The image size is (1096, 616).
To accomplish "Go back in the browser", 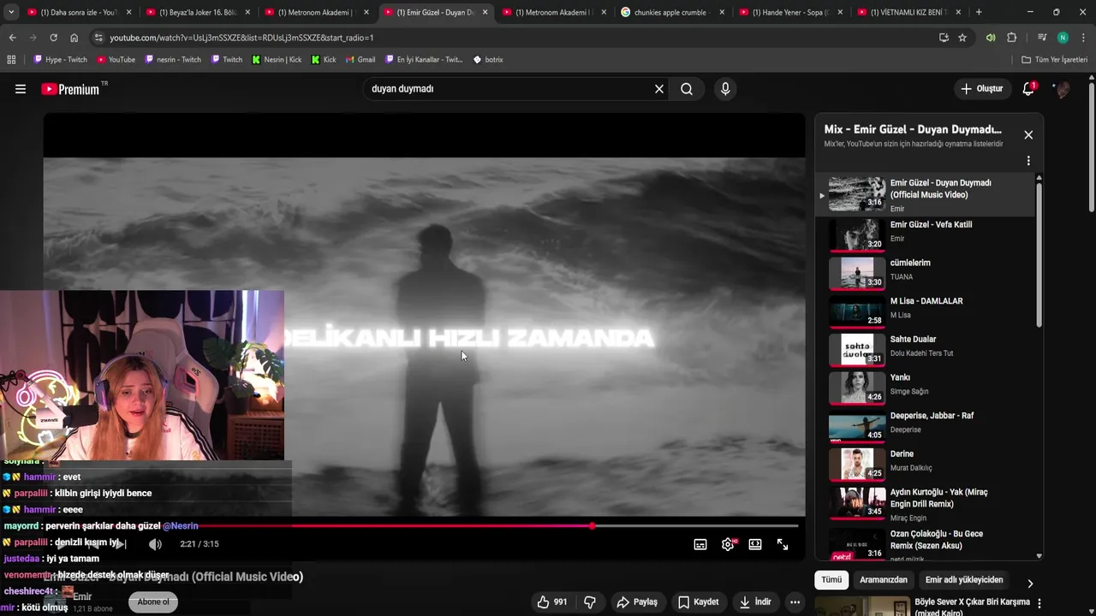I will pos(12,38).
